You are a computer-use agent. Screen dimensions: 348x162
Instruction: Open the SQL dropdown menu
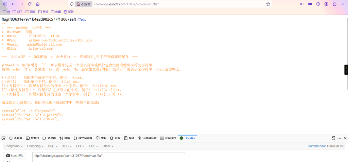(53, 146)
